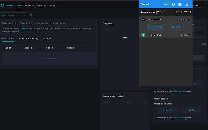Open the SWAP menu item
208x130 pixels.
tap(28, 6)
